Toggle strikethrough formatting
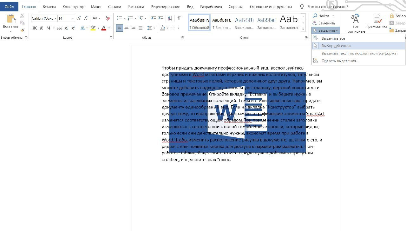The width and height of the screenshot is (406, 231). (59, 28)
